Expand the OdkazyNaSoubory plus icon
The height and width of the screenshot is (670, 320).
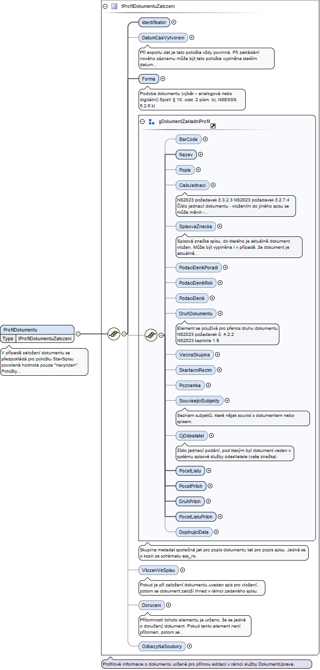190,646
